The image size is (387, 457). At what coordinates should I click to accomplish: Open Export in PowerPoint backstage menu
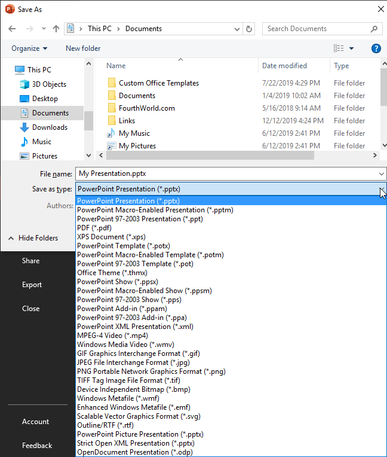pos(32,285)
